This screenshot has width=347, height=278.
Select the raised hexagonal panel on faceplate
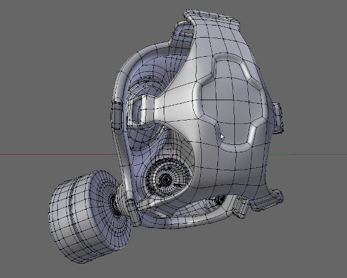230,102
